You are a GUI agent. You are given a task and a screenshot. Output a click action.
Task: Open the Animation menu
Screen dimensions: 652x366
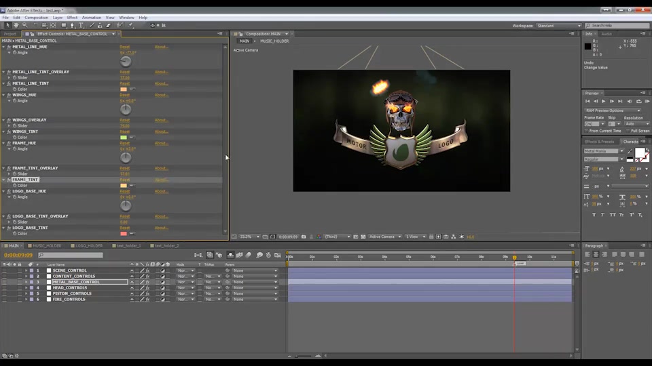[92, 18]
